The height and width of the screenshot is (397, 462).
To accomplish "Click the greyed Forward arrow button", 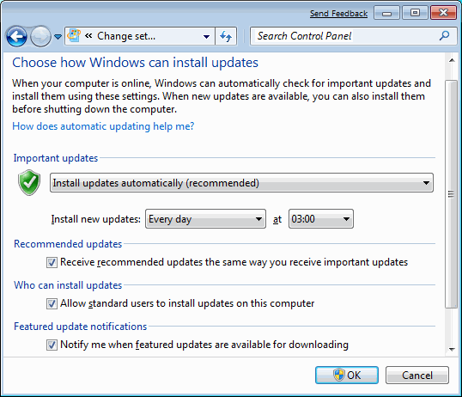I will tap(40, 37).
